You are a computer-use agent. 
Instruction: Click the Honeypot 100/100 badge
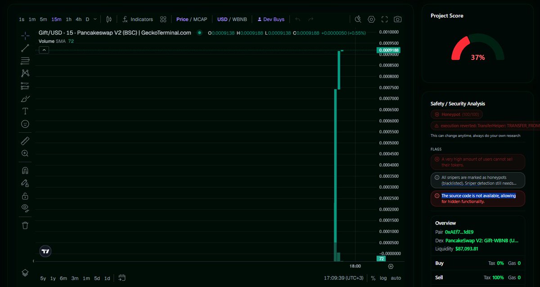click(457, 115)
